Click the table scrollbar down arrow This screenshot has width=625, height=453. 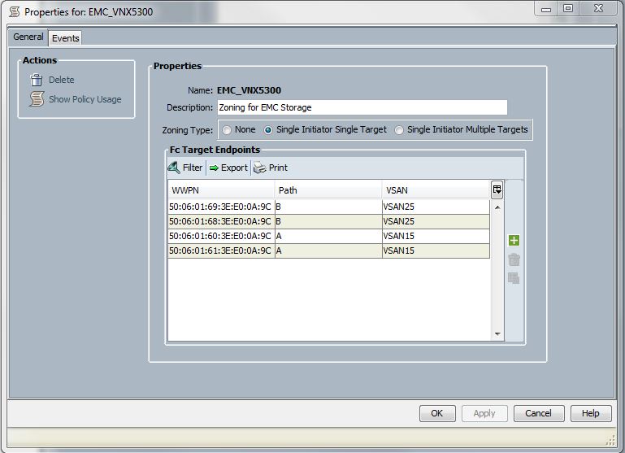click(x=497, y=333)
